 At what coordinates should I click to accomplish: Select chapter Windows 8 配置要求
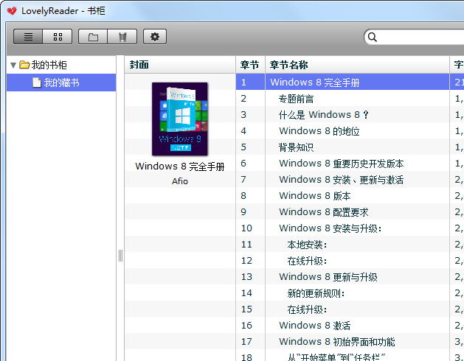click(323, 212)
